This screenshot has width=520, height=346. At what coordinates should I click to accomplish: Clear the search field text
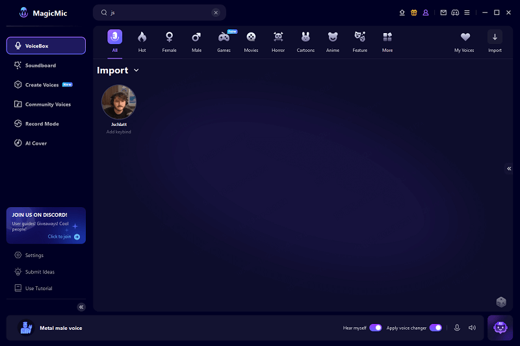click(216, 12)
